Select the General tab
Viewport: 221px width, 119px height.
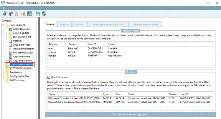point(50,24)
